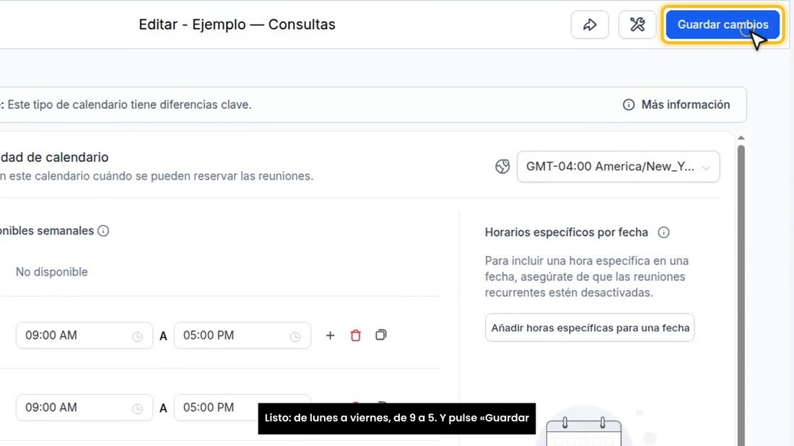Click the Editar - Ejemplo — Consultas title
The width and height of the screenshot is (794, 446).
[237, 25]
